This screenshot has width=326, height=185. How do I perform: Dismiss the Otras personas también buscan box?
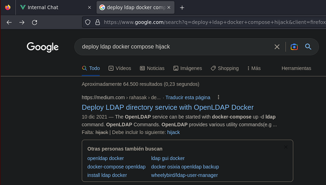coord(285,147)
